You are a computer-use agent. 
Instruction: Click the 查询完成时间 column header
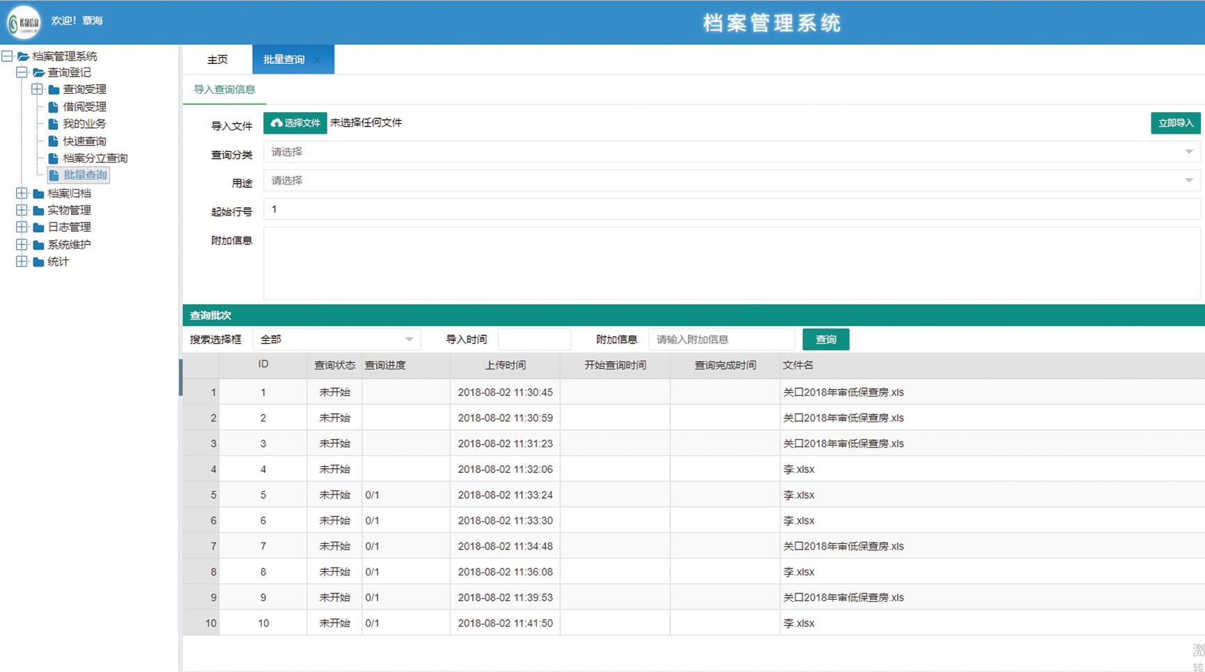point(725,365)
